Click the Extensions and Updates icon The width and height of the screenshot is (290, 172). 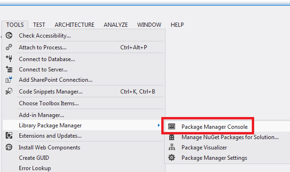pos(9,135)
